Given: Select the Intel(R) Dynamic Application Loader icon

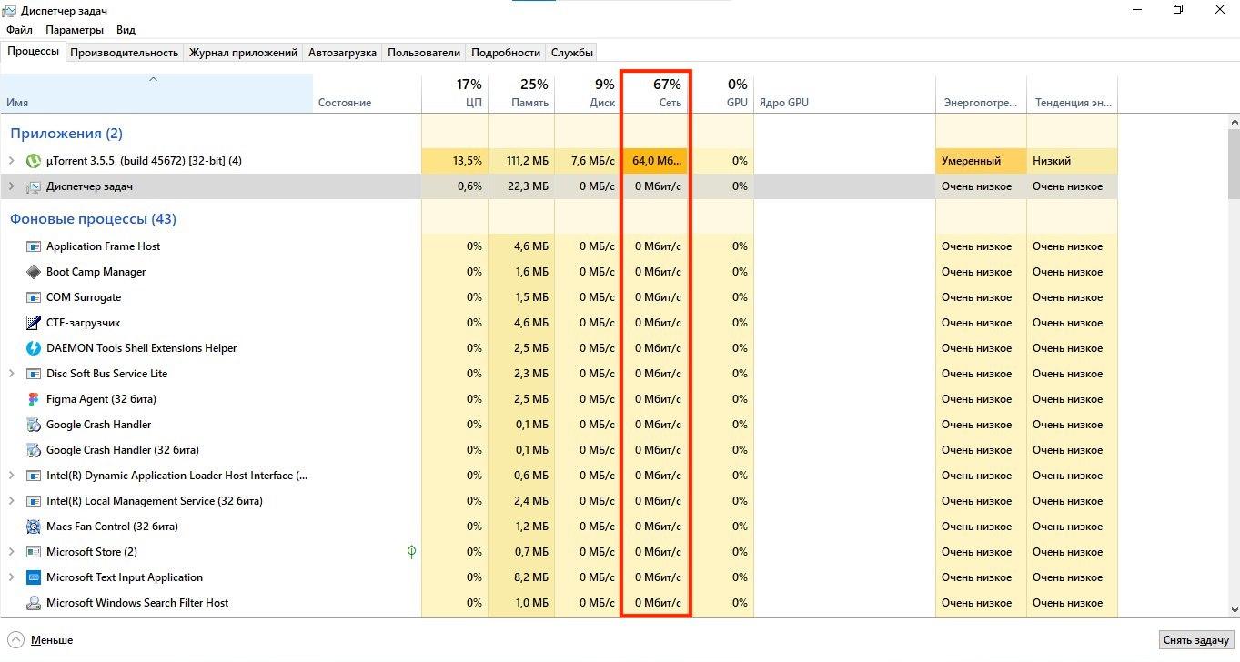Looking at the screenshot, I should [x=34, y=476].
